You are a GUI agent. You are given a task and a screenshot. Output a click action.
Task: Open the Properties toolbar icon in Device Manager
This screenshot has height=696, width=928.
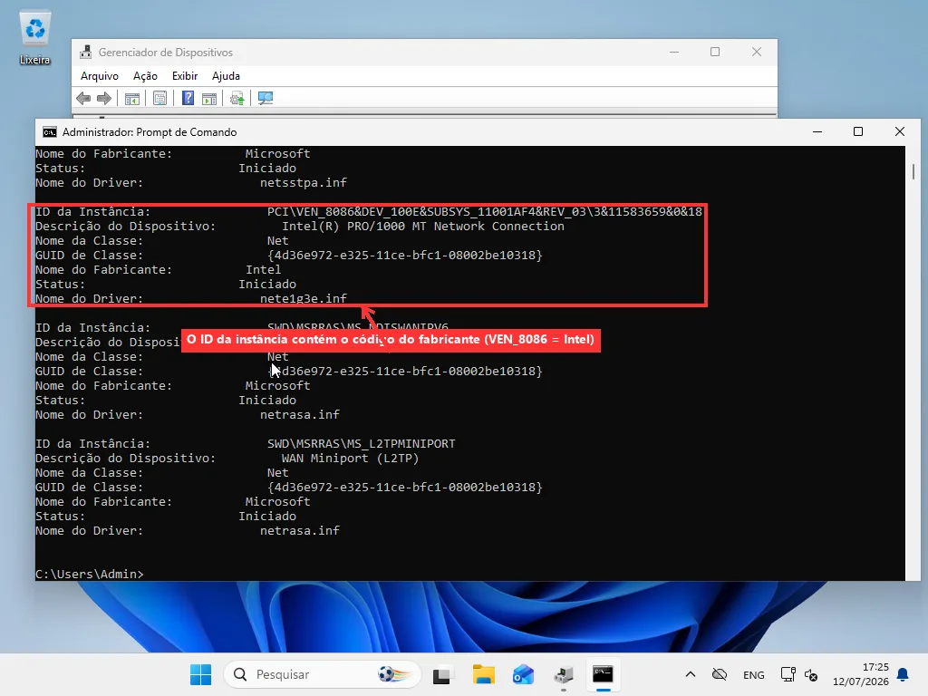pos(159,98)
